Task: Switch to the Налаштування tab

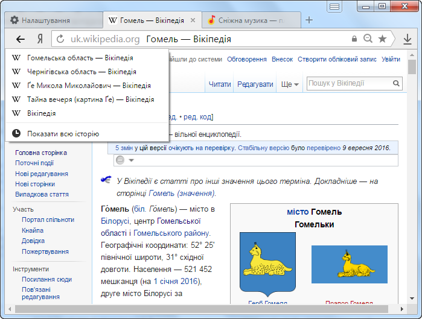Action: pos(54,20)
